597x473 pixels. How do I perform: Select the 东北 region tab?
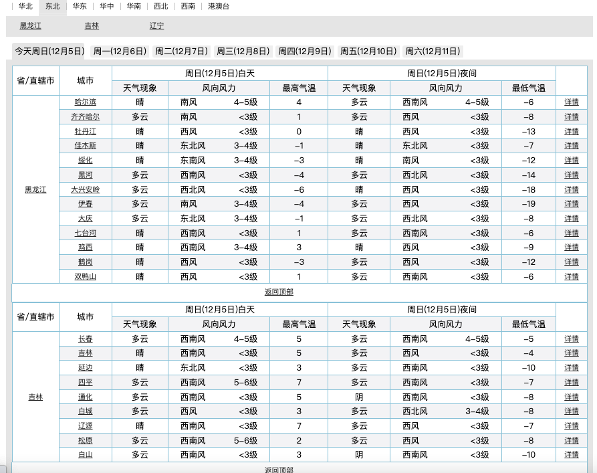coord(53,7)
